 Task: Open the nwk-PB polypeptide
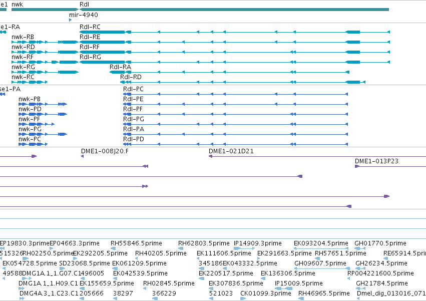point(30,99)
